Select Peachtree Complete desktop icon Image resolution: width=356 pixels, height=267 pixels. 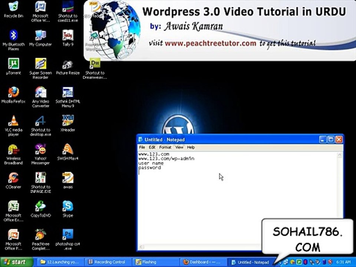40,239
